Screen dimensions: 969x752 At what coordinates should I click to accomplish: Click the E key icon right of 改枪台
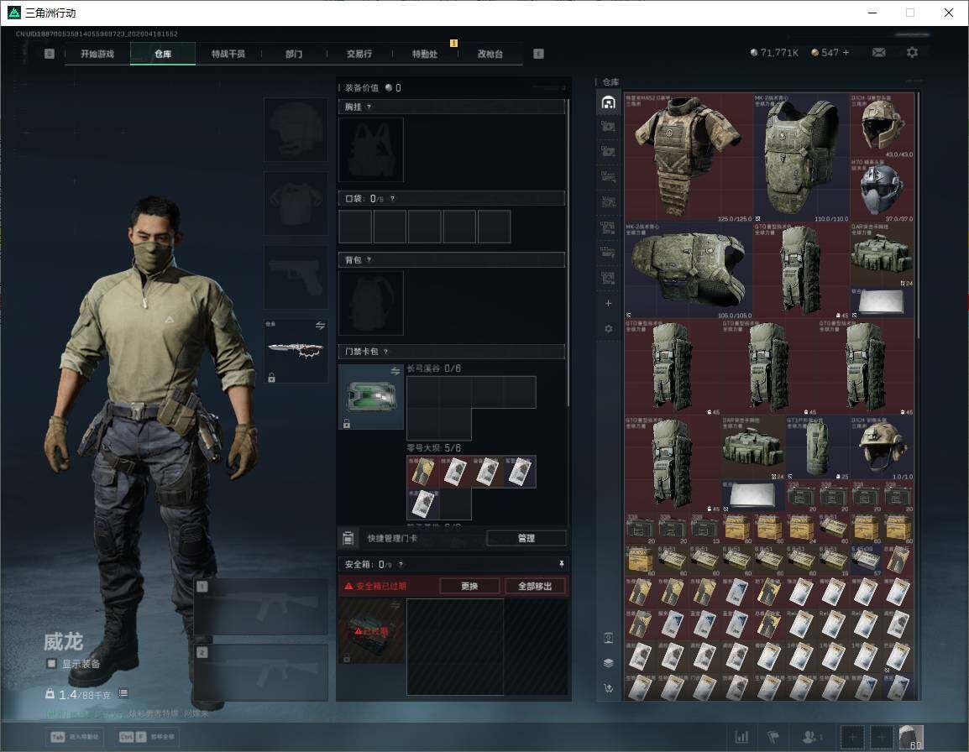click(538, 54)
